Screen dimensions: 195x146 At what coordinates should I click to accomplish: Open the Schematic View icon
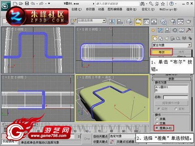click(x=154, y=21)
